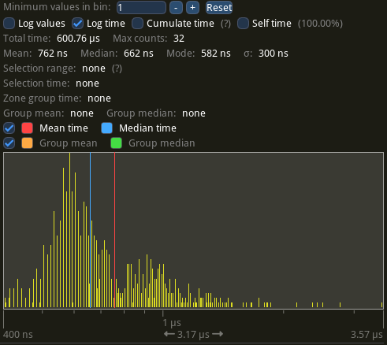Click the help marker beside Cumulate time
Screen dimensions: 387x345
[225, 24]
